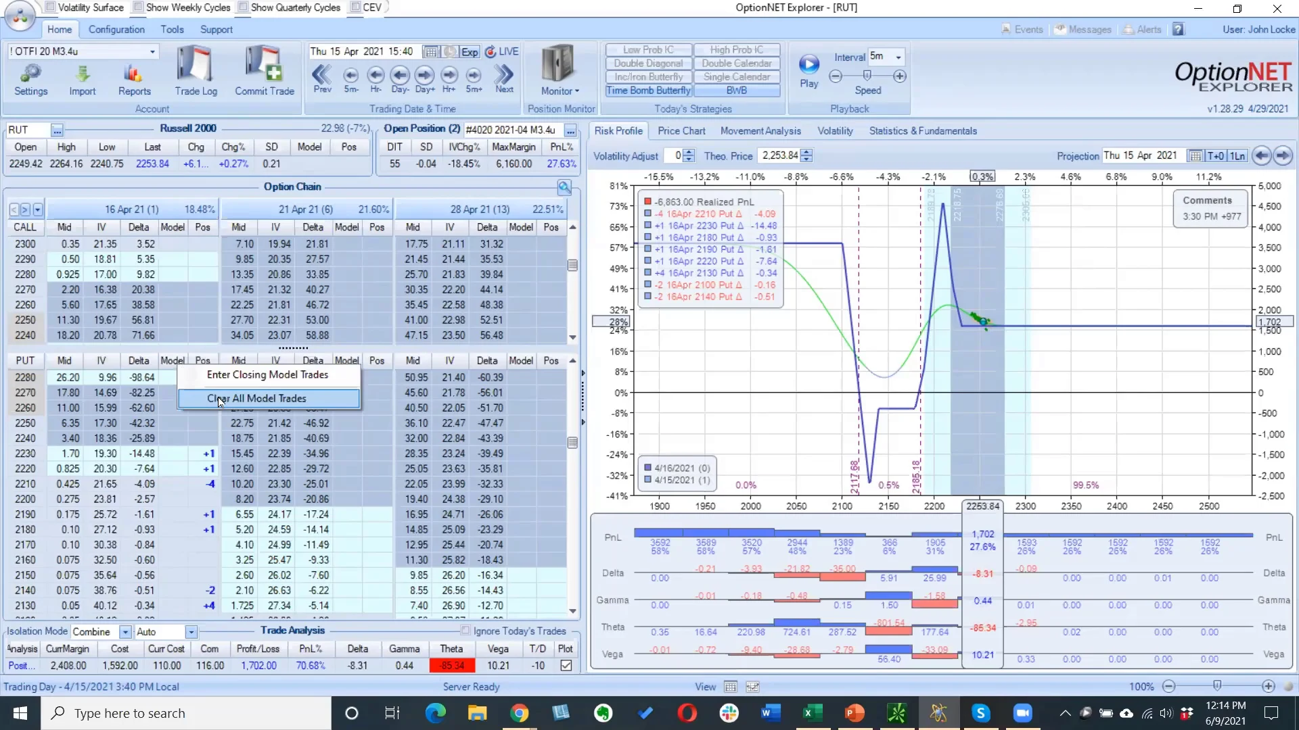This screenshot has width=1299, height=730.
Task: Start playback with the Play button
Action: click(809, 70)
